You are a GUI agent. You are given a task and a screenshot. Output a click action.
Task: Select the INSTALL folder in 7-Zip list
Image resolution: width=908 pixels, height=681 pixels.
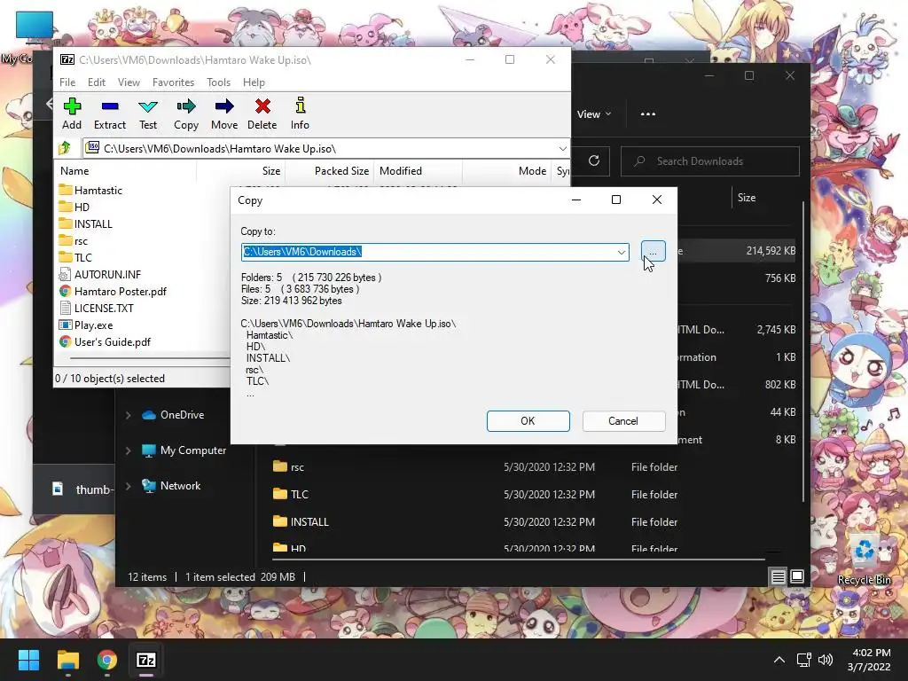pos(86,223)
